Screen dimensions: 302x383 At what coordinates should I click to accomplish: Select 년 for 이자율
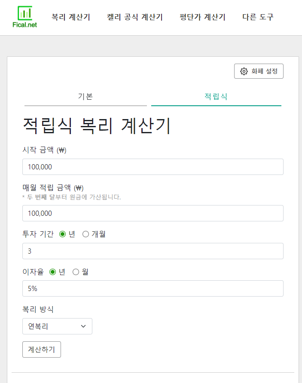click(52, 272)
